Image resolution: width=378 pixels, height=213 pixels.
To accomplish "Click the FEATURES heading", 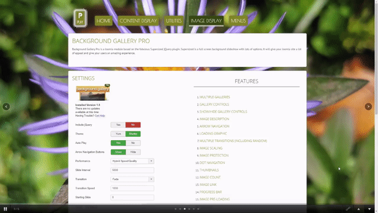I will 246,82.
